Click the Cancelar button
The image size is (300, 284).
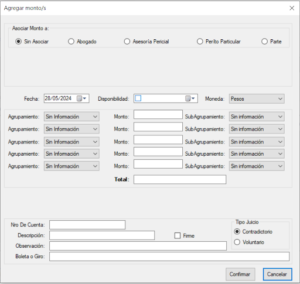[278, 274]
